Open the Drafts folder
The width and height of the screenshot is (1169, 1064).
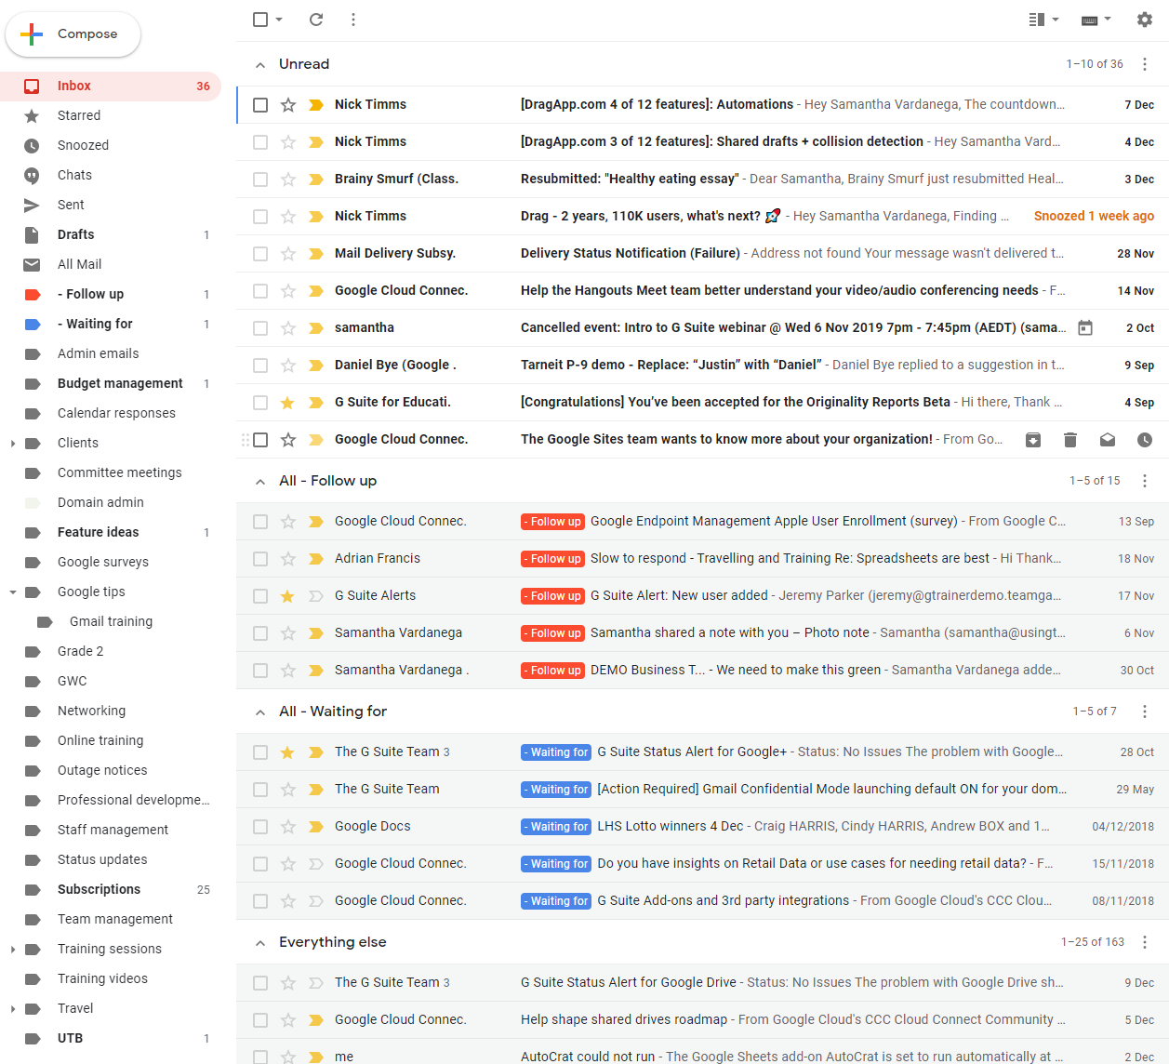pyautogui.click(x=111, y=235)
